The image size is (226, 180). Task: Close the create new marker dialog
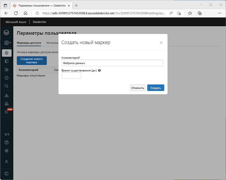(x=161, y=43)
